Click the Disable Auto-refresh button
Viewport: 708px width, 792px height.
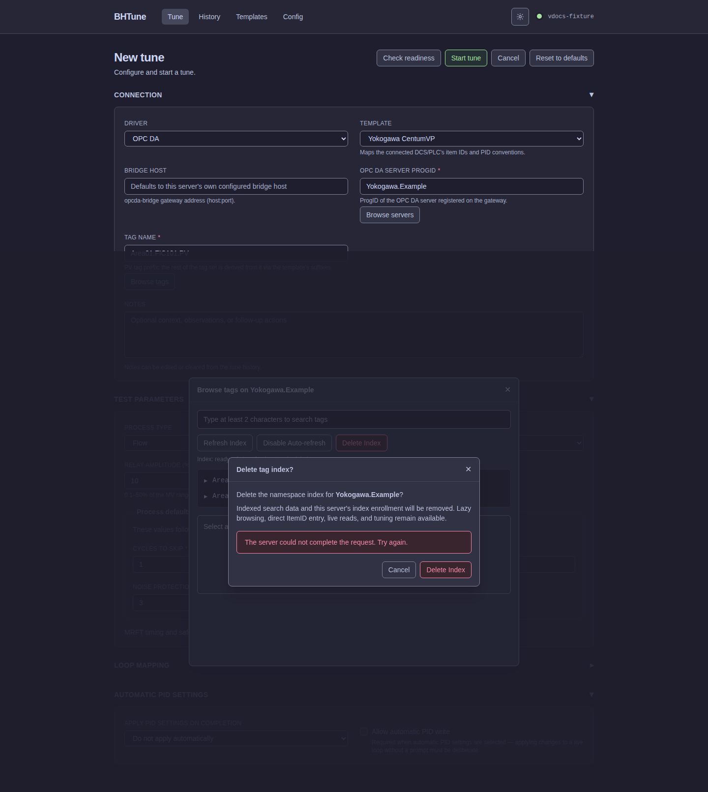click(294, 443)
